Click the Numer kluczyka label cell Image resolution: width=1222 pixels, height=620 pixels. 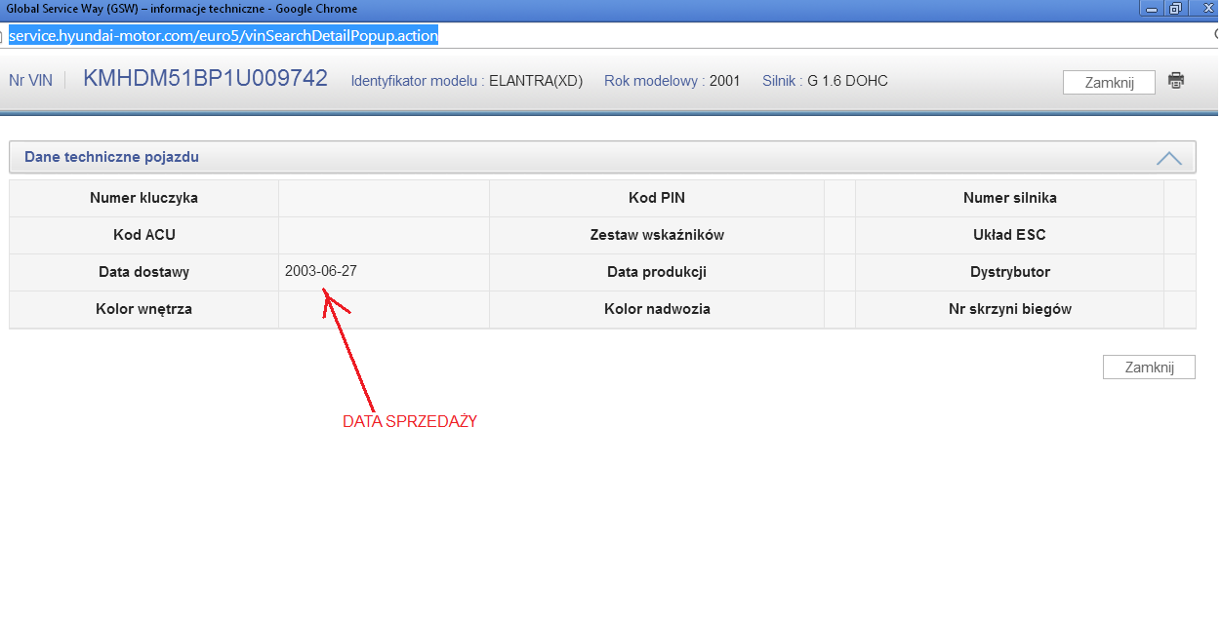(x=144, y=198)
